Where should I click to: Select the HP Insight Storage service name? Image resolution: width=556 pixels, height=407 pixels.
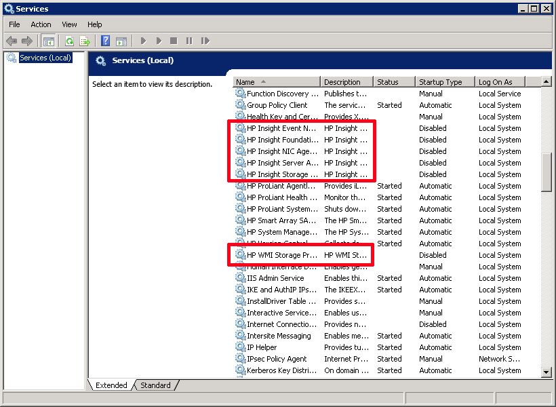(x=282, y=174)
